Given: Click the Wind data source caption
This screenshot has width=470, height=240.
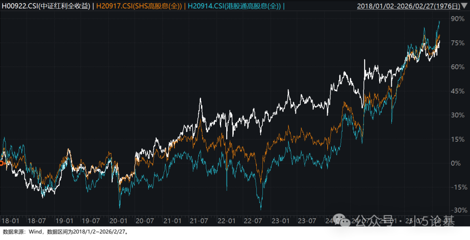Looking at the screenshot, I should [x=65, y=232].
